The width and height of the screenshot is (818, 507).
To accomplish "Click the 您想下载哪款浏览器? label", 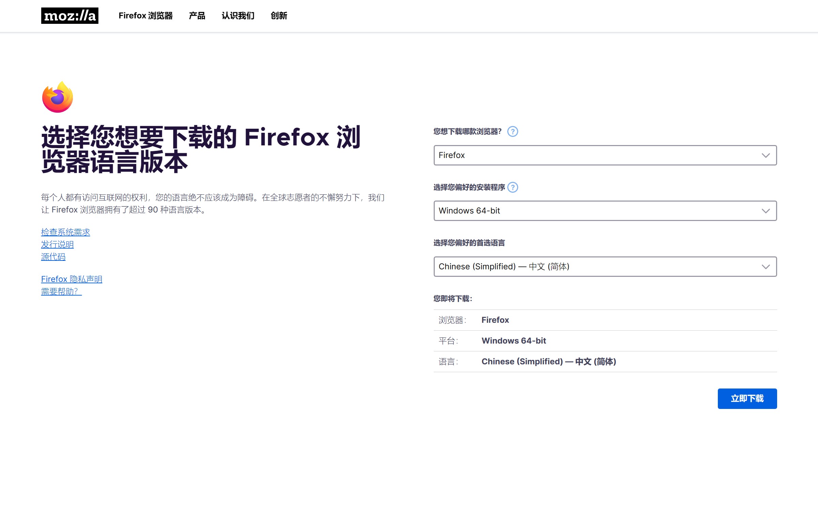I will (467, 131).
